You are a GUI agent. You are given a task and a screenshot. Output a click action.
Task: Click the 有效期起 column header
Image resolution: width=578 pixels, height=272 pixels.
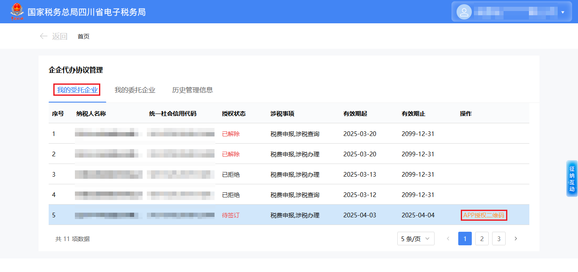[x=355, y=114]
